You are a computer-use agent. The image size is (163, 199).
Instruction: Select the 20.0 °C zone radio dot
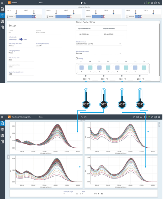tap(140, 76)
